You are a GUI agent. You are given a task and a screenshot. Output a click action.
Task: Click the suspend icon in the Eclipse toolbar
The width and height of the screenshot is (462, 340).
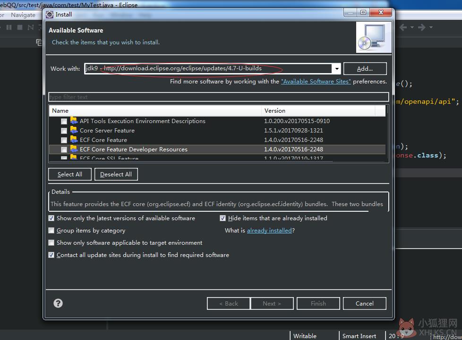(x=9, y=27)
